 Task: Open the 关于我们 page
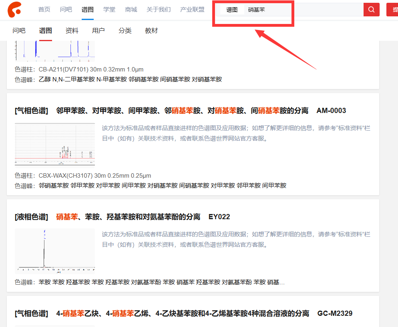pos(159,10)
